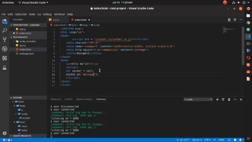The image size is (252, 142).
Task: Click the Ln 14 cursor position status item
Action: point(183,140)
